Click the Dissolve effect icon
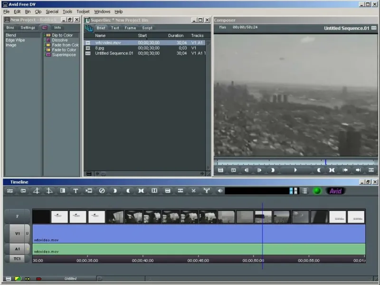Image resolution: width=380 pixels, height=285 pixels. [48, 40]
